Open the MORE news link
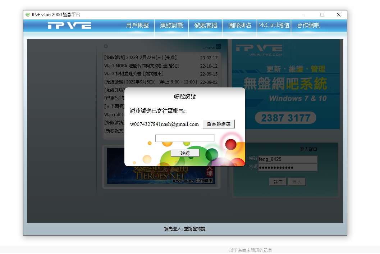 point(209,48)
